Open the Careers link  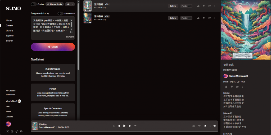tap(9, 117)
